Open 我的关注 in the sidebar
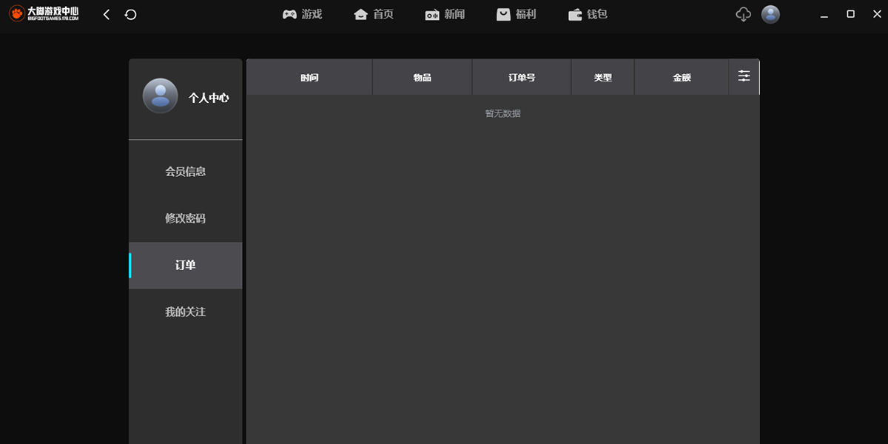This screenshot has height=444, width=888. [185, 312]
